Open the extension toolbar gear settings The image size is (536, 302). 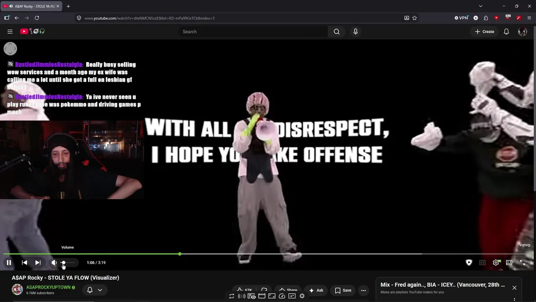(x=302, y=296)
